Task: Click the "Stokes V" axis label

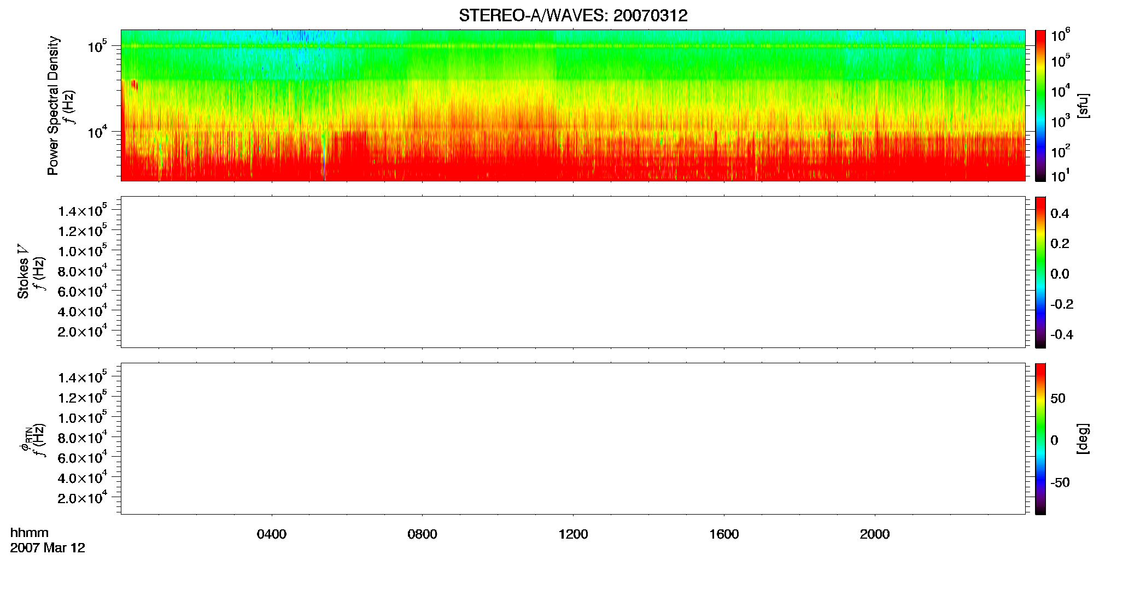Action: point(23,272)
